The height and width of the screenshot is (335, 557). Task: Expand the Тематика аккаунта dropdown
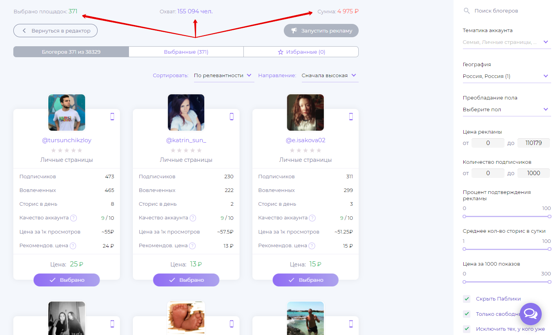tap(506, 42)
